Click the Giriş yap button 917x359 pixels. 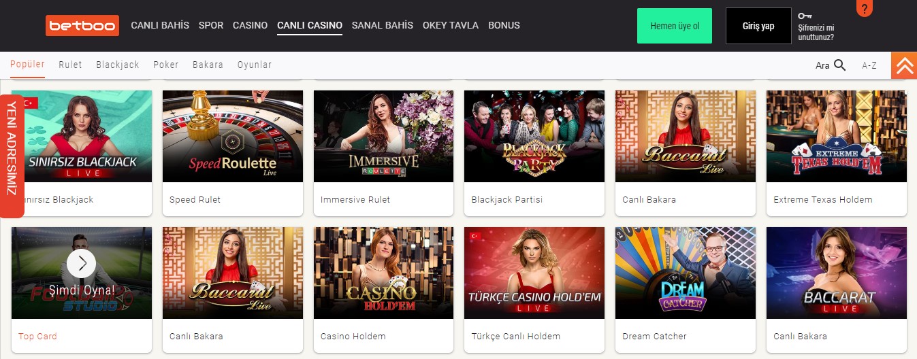(x=758, y=26)
